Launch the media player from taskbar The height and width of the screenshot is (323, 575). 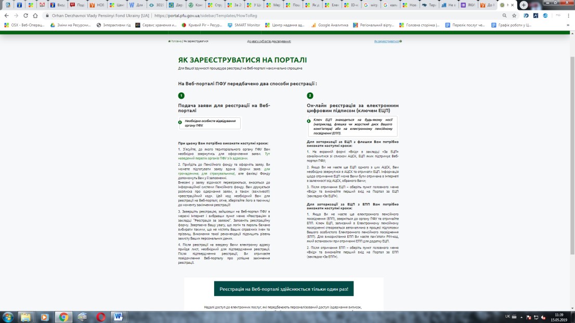[x=44, y=317]
